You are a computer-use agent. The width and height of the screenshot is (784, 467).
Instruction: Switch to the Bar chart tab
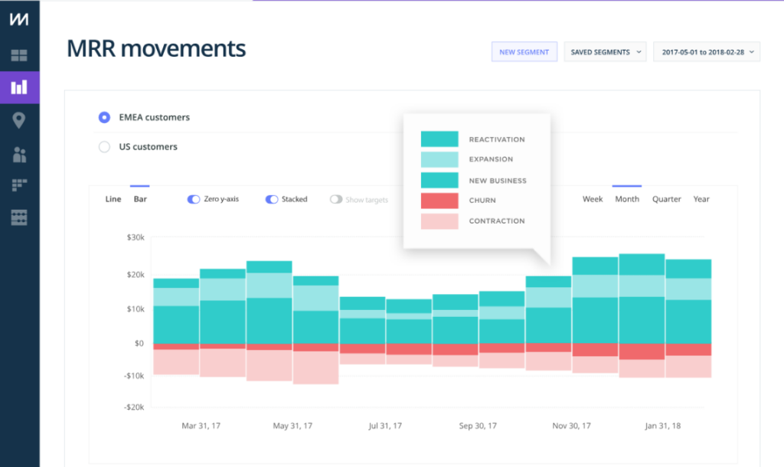tap(140, 199)
